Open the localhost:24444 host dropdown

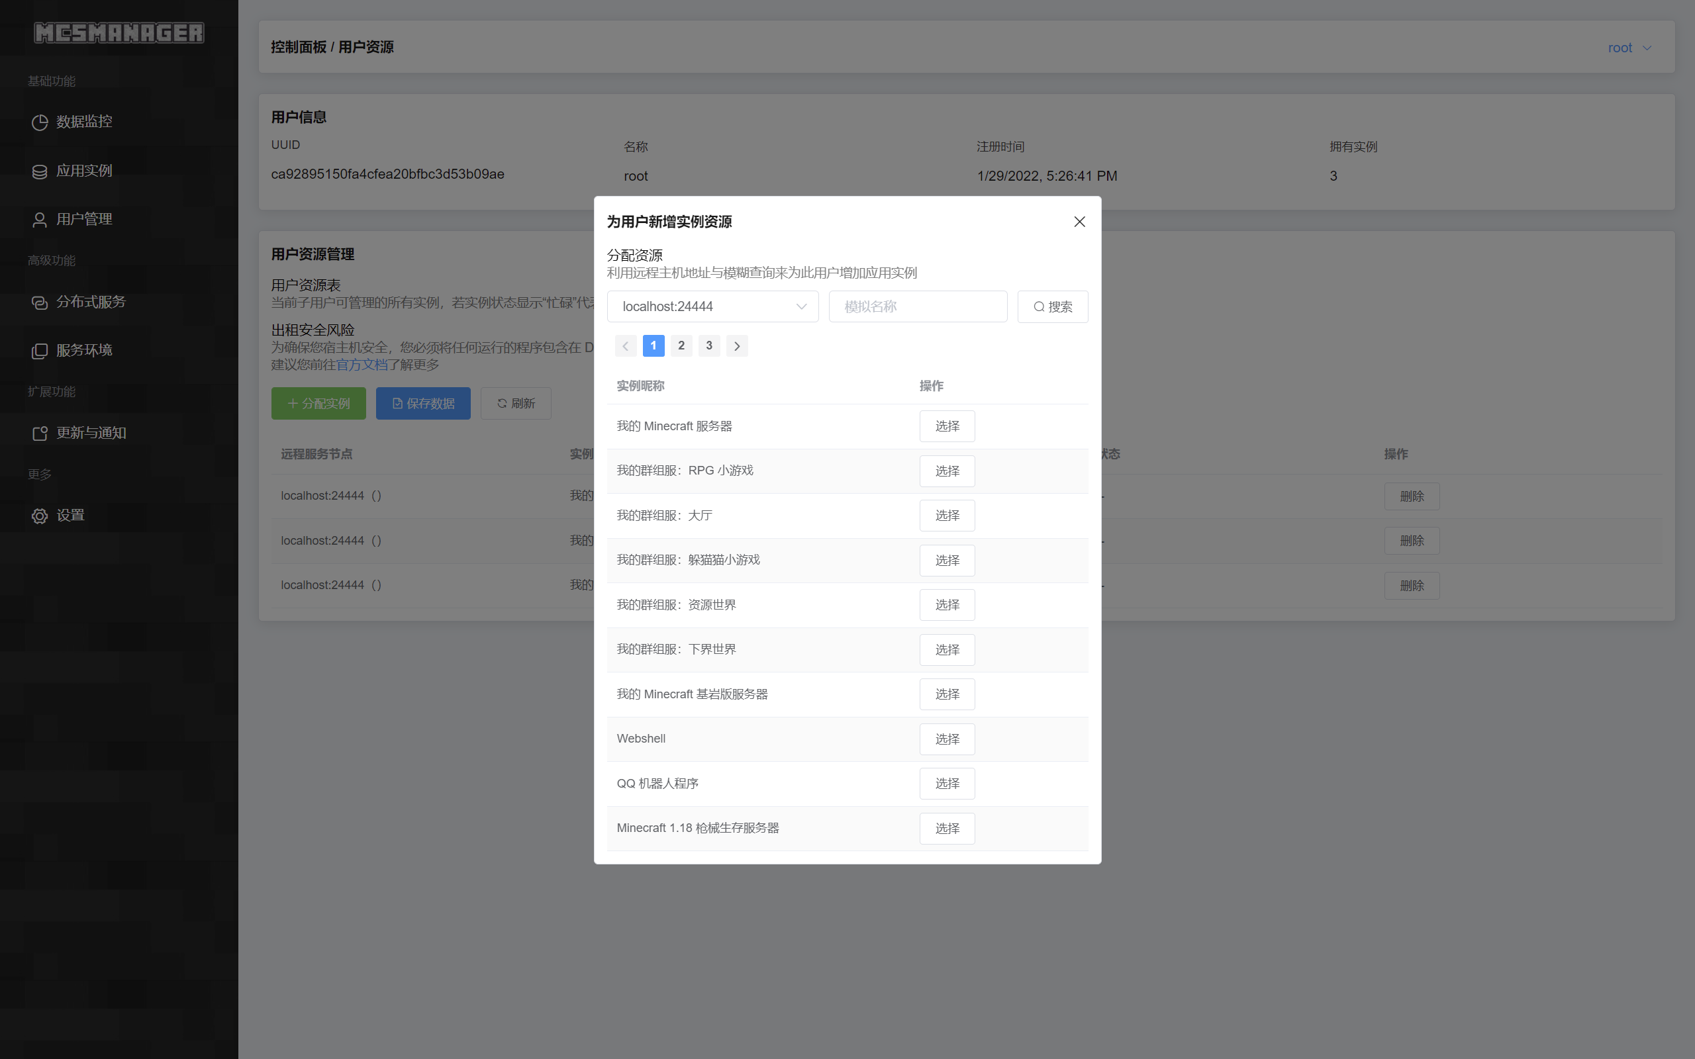[x=712, y=306]
